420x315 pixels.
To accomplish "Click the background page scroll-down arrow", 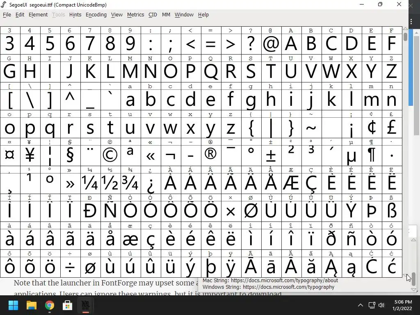I will [414, 290].
